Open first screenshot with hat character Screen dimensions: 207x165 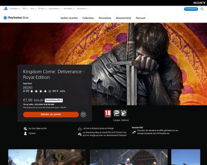coord(47,157)
